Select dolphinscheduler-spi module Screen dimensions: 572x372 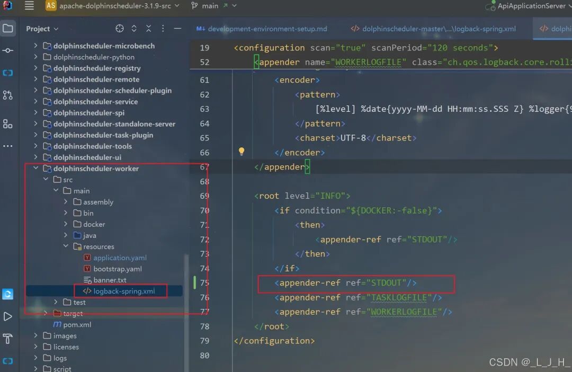pyautogui.click(x=88, y=113)
